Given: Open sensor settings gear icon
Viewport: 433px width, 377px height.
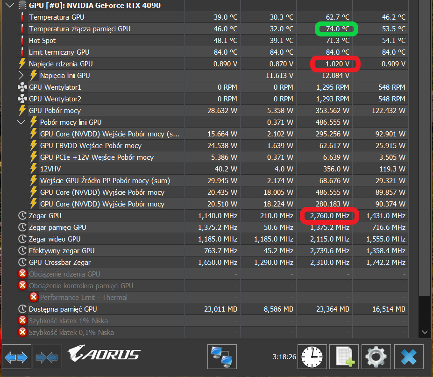Looking at the screenshot, I should point(376,356).
